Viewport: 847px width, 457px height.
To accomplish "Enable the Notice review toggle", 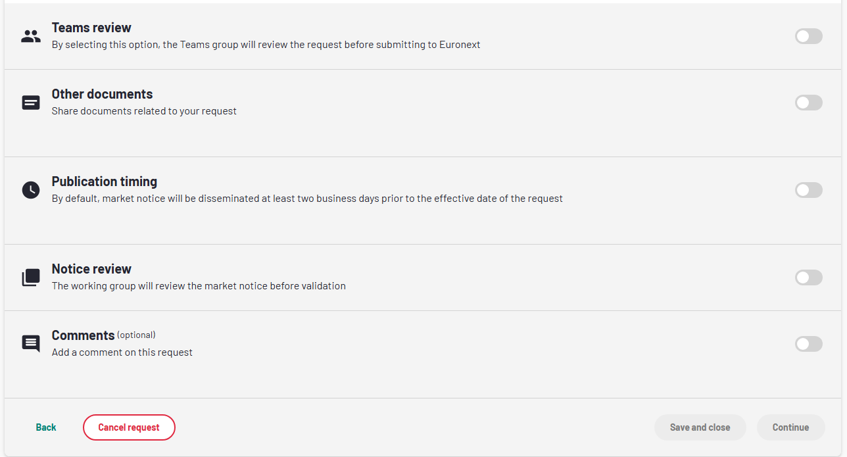I will (x=808, y=277).
